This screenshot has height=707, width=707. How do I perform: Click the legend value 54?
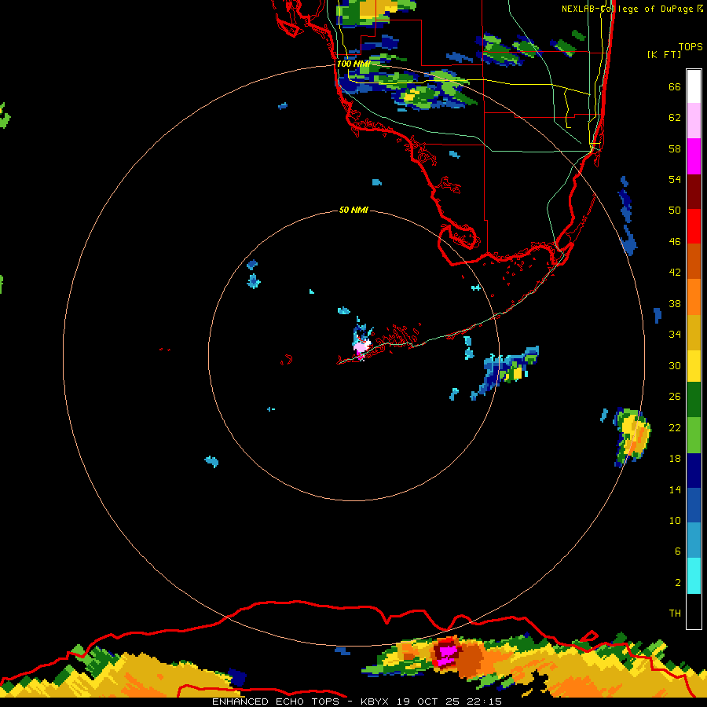tap(675, 179)
